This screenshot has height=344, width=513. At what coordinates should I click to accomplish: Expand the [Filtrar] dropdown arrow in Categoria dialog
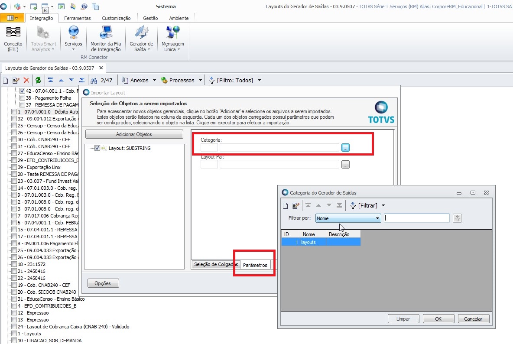(x=383, y=206)
